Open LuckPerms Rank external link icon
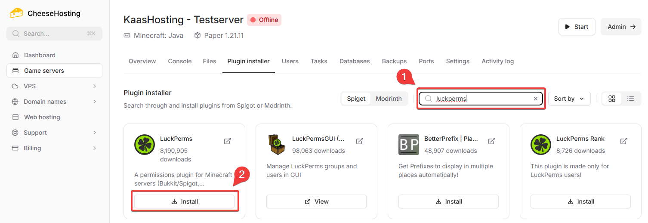 [x=623, y=141]
